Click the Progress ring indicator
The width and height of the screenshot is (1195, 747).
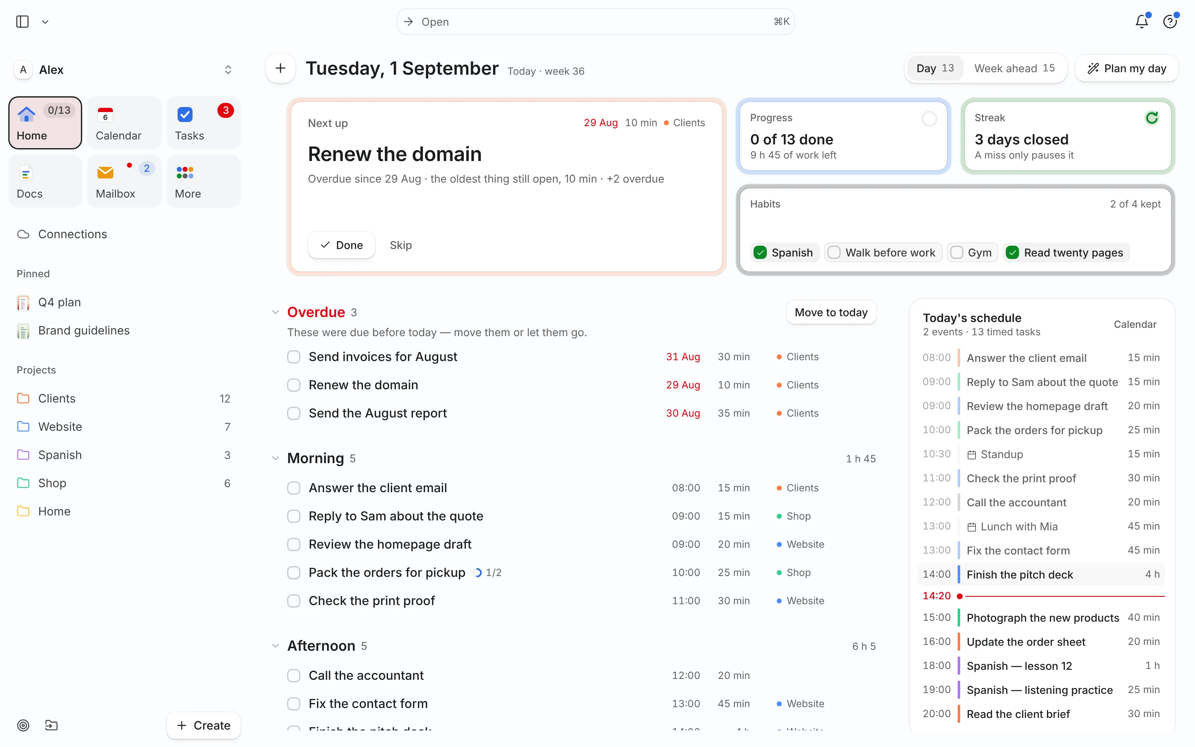tap(929, 119)
